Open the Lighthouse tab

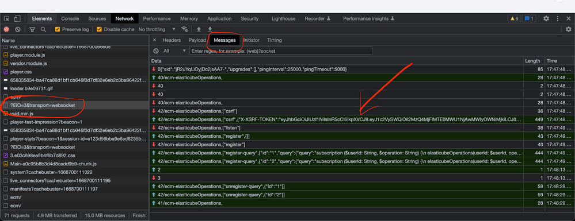[x=283, y=18]
